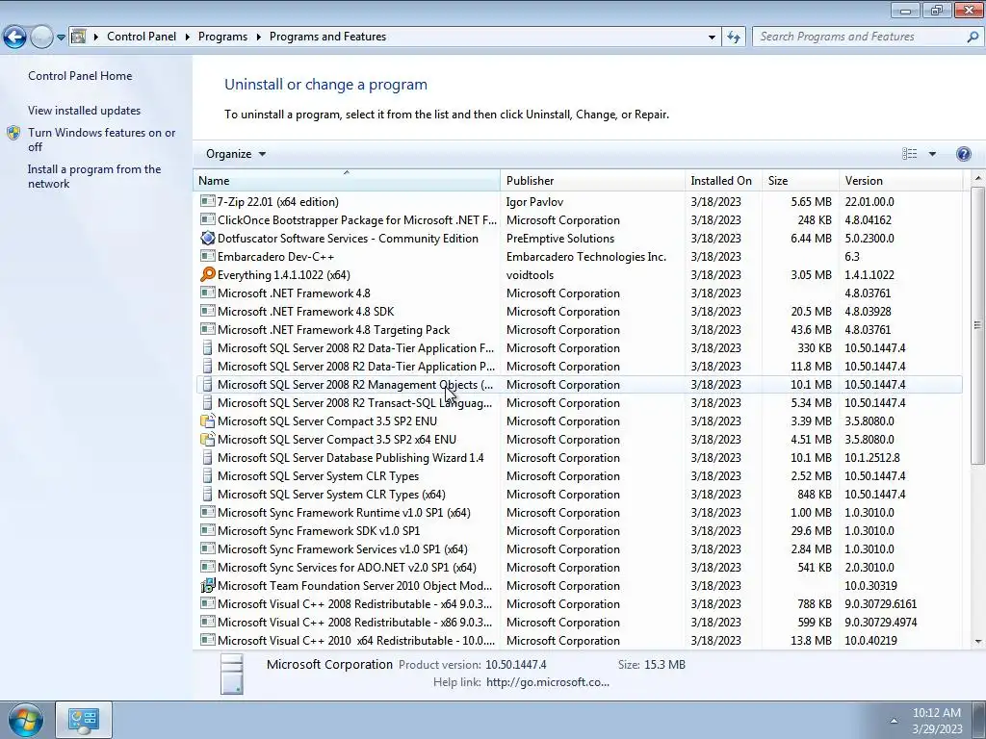Click the large program icon in details pane
The image size is (986, 739).
[232, 674]
